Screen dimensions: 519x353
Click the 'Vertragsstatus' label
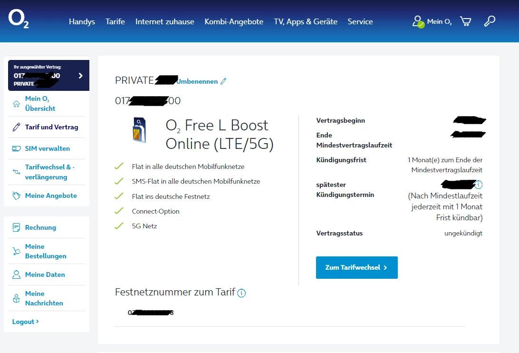click(339, 233)
